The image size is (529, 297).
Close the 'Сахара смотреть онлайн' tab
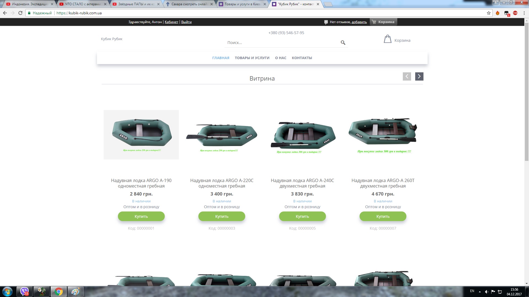click(x=212, y=4)
